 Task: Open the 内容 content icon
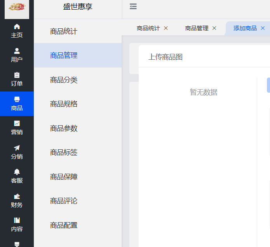click(x=17, y=220)
